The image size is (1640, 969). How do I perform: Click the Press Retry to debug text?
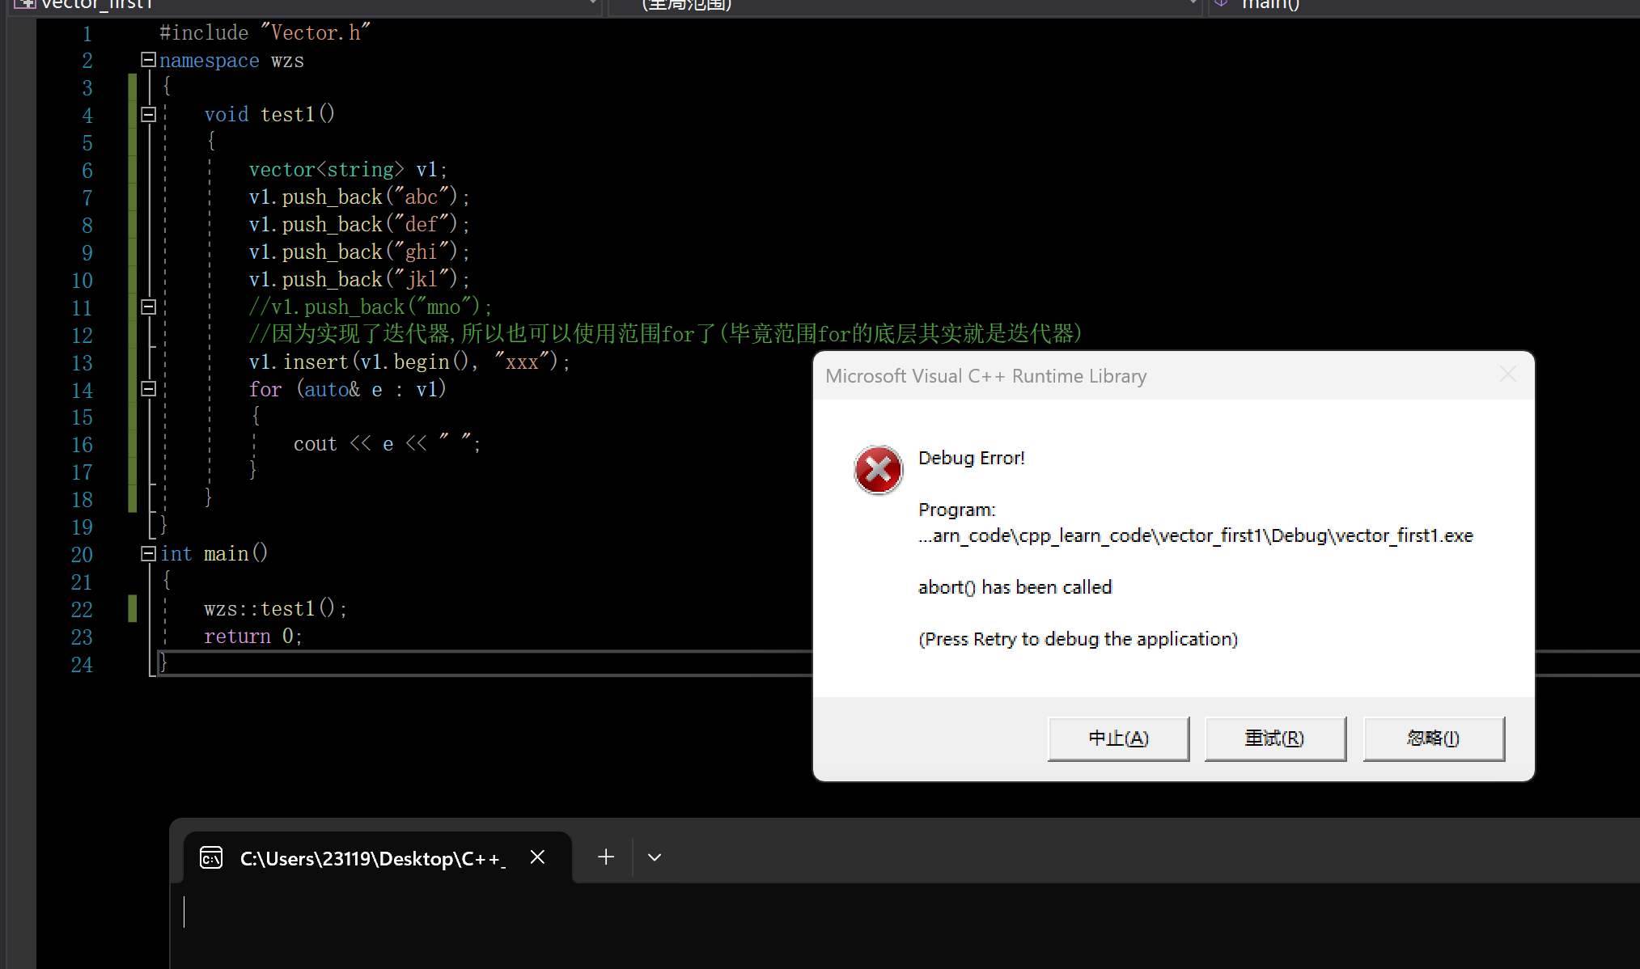click(x=1079, y=639)
